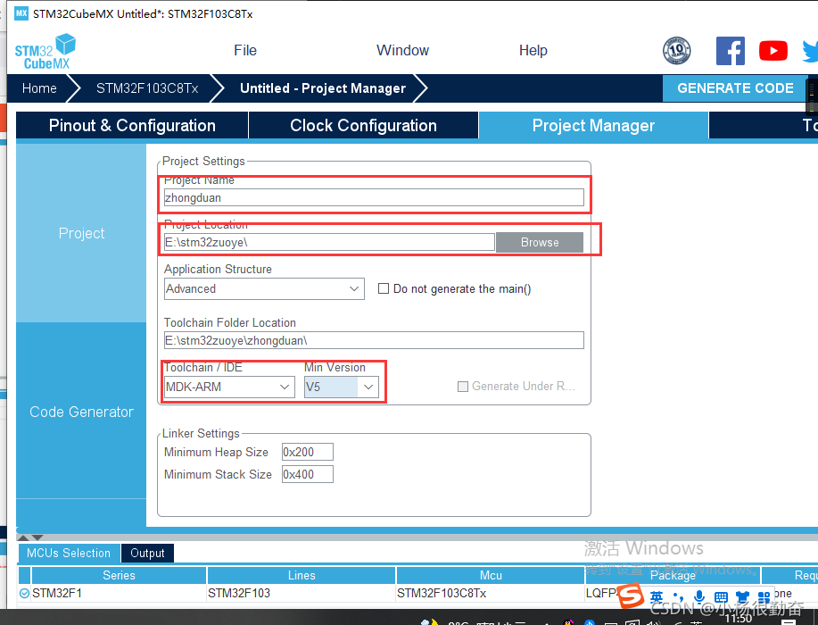818x625 pixels.
Task: Switch to MCUs Selection tab
Action: (69, 553)
